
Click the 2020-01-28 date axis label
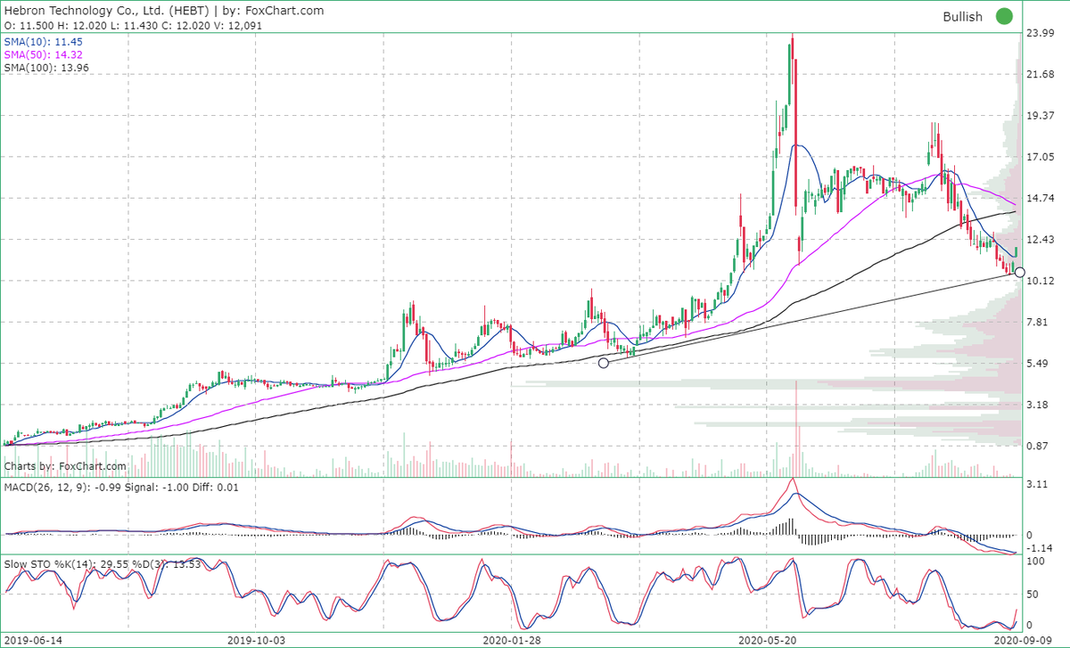tap(511, 640)
